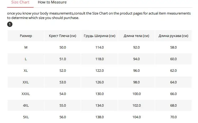This screenshot has width=198, height=123.
Task: Click the 114.0 chest width value
Action: pyautogui.click(x=99, y=48)
